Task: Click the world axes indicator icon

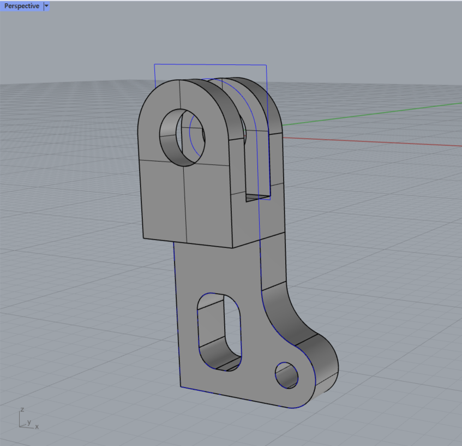Action: pos(28,418)
